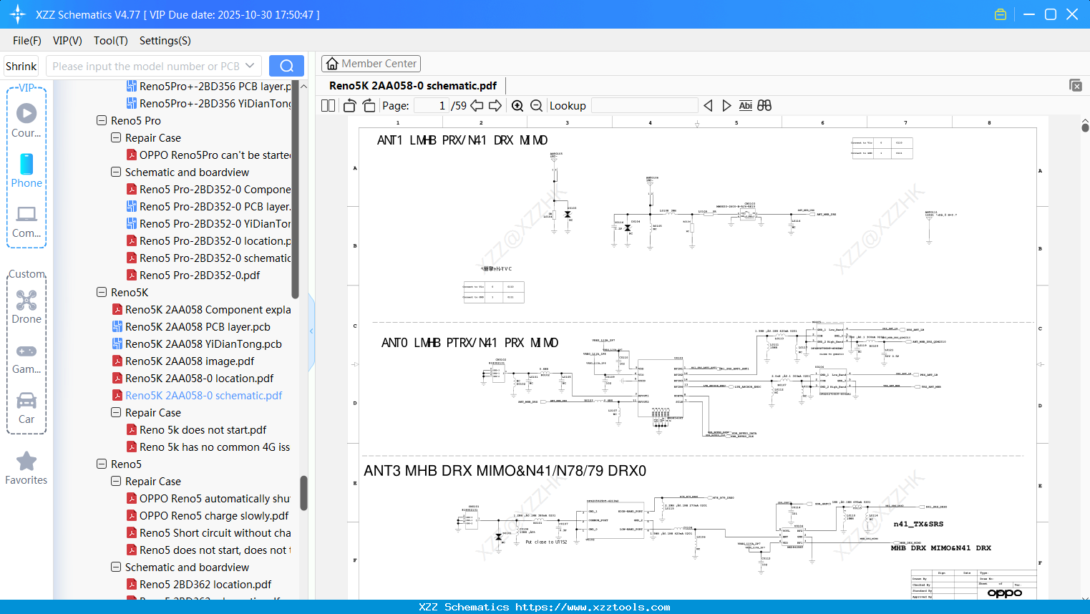Open the binoculars find tool
The height and width of the screenshot is (614, 1090).
point(764,105)
